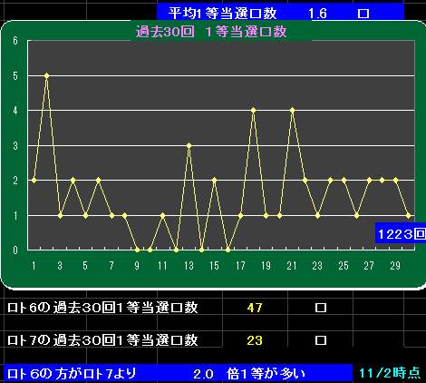Select horizontal-axis label 13
The width and height of the screenshot is (426, 383).
pos(189,266)
